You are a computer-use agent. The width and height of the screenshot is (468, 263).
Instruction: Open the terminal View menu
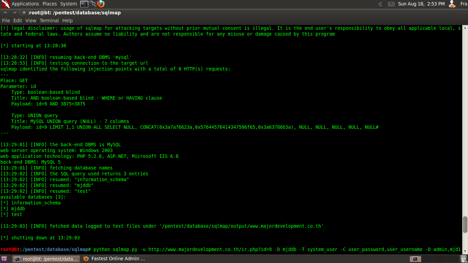click(31, 21)
